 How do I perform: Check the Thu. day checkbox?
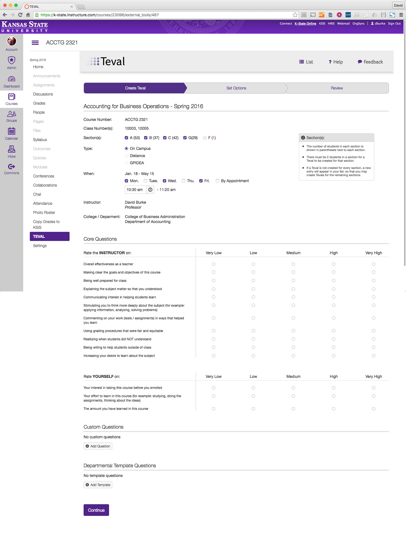point(184,181)
